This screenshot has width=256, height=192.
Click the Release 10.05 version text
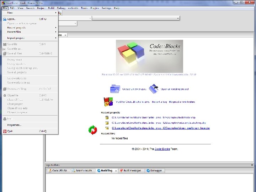[x=149, y=74]
